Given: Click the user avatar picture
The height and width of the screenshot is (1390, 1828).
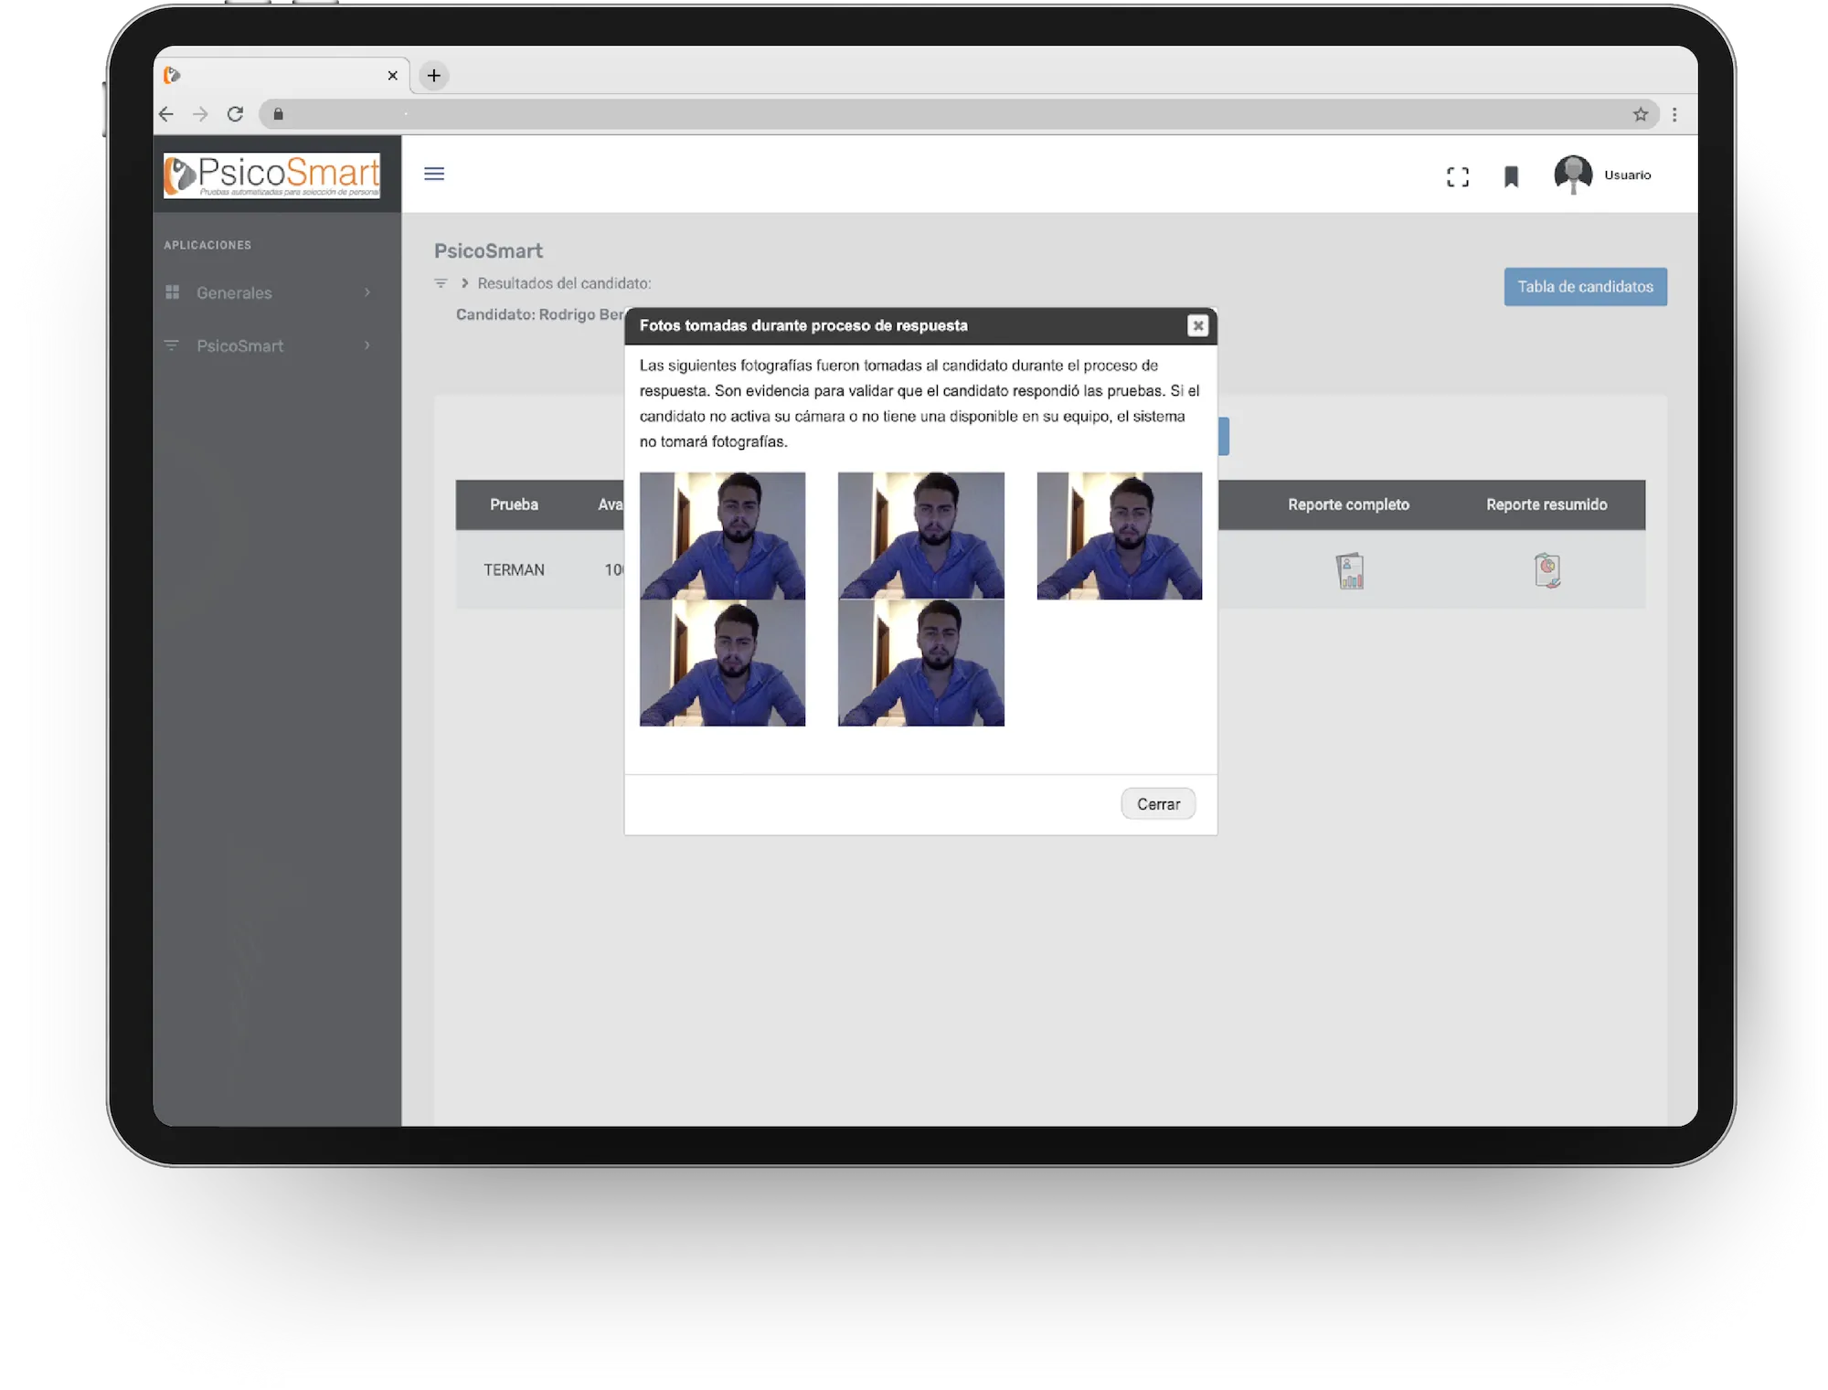Looking at the screenshot, I should tap(1573, 174).
